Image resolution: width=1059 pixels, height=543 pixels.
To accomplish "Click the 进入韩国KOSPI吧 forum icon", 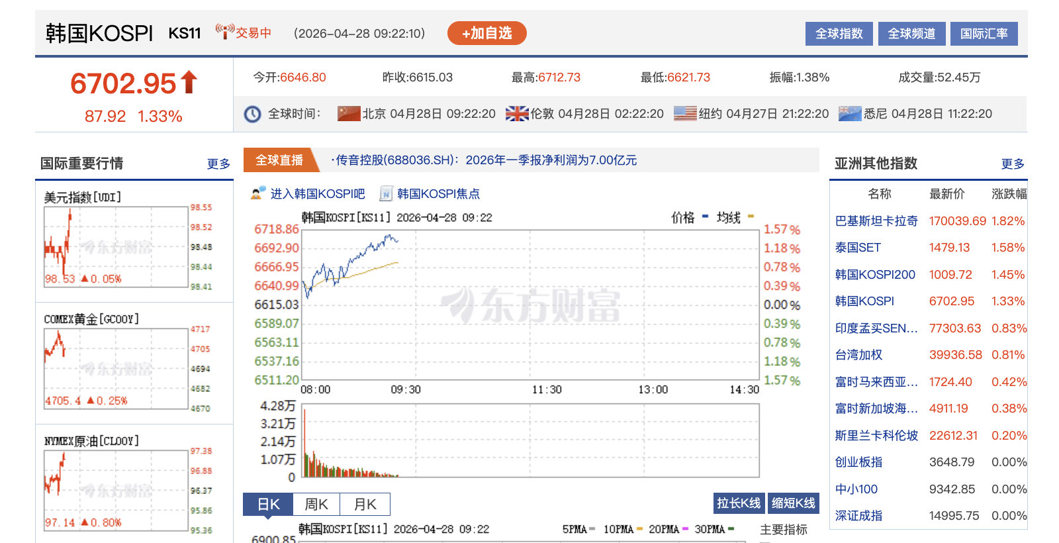I will coord(258,193).
